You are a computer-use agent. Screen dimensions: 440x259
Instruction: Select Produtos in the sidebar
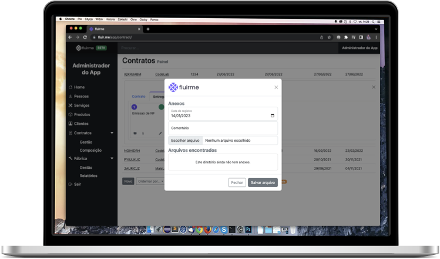pos(82,114)
